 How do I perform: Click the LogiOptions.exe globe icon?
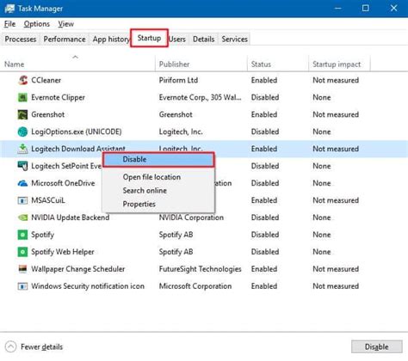tap(22, 132)
